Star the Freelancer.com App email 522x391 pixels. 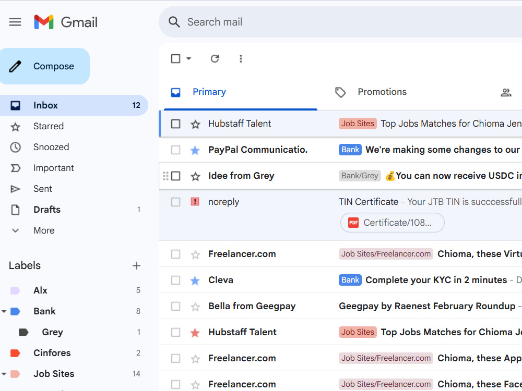coord(195,359)
